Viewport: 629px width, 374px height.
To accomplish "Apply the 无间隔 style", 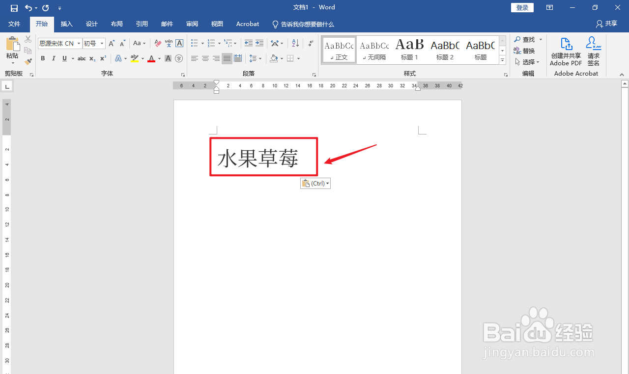I will [374, 50].
